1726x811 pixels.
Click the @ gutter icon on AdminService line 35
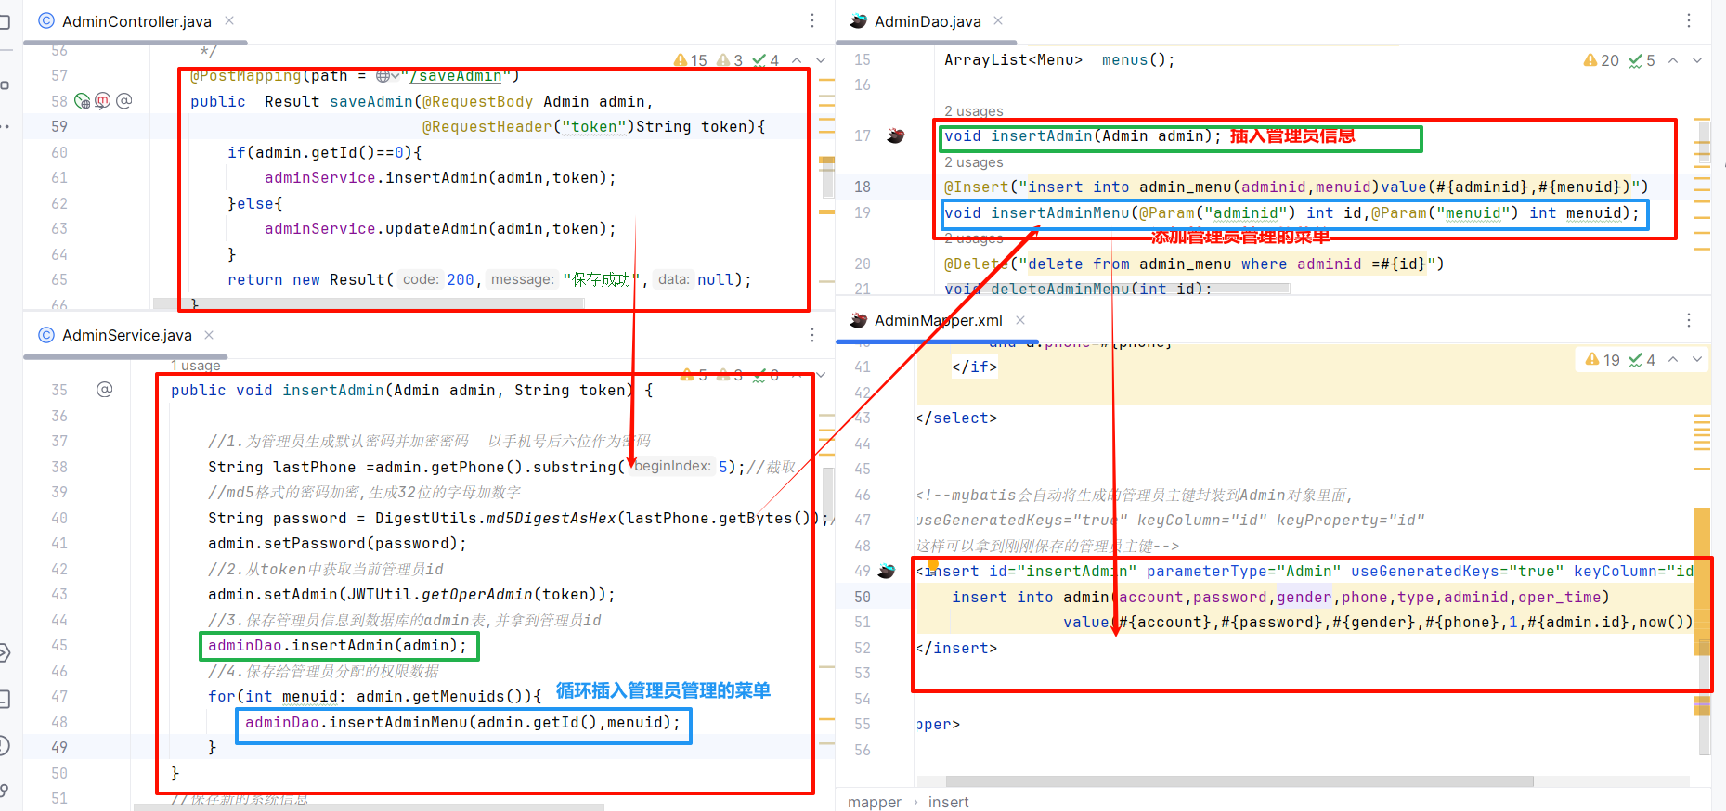[105, 390]
